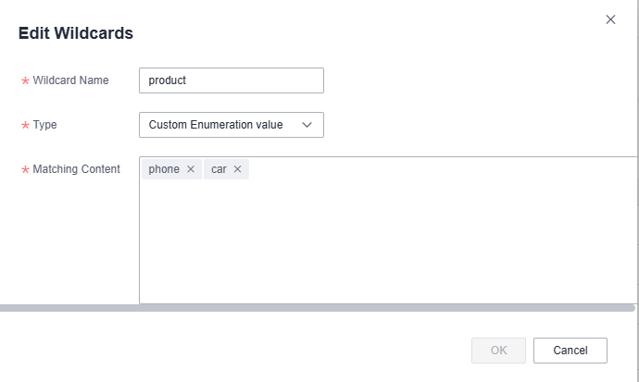The height and width of the screenshot is (382, 639).
Task: Click the Type dropdown chevron arrow
Action: (307, 125)
